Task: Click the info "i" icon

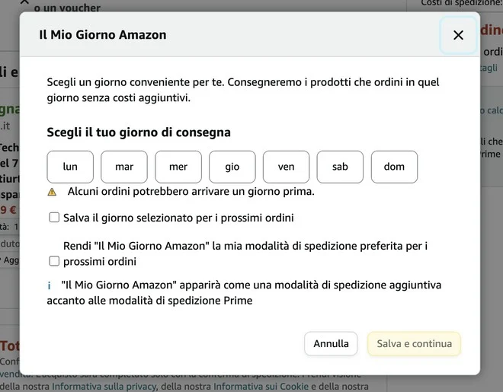Action: (50, 286)
